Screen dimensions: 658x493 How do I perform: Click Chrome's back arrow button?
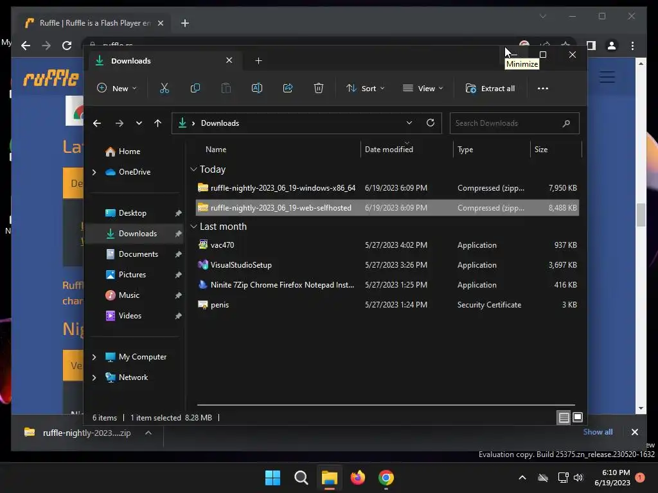[x=26, y=46]
